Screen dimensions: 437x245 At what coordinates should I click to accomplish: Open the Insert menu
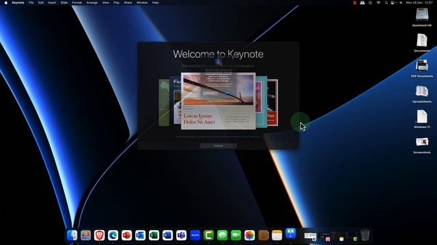[52, 3]
